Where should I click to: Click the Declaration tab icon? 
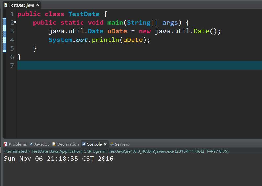[x=54, y=144]
